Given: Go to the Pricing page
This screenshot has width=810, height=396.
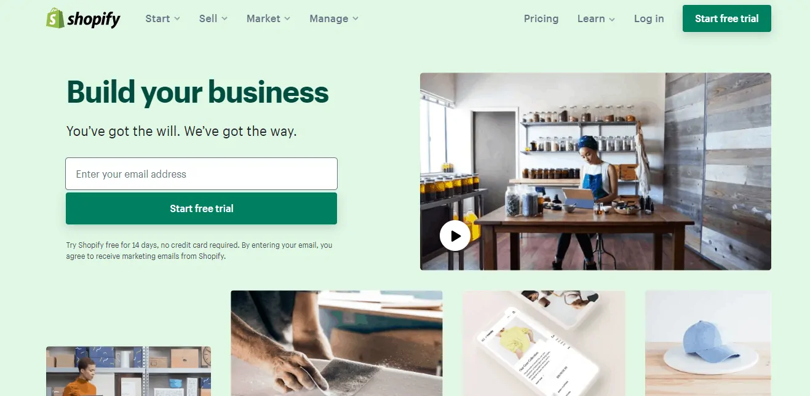Looking at the screenshot, I should coord(541,18).
